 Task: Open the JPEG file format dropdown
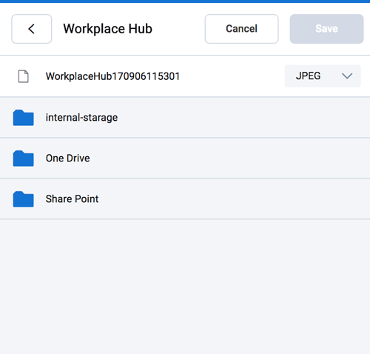pos(323,76)
